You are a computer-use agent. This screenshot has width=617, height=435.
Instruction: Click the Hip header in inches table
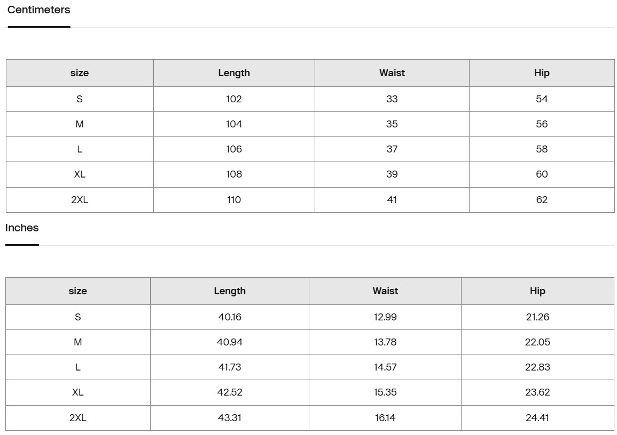537,291
